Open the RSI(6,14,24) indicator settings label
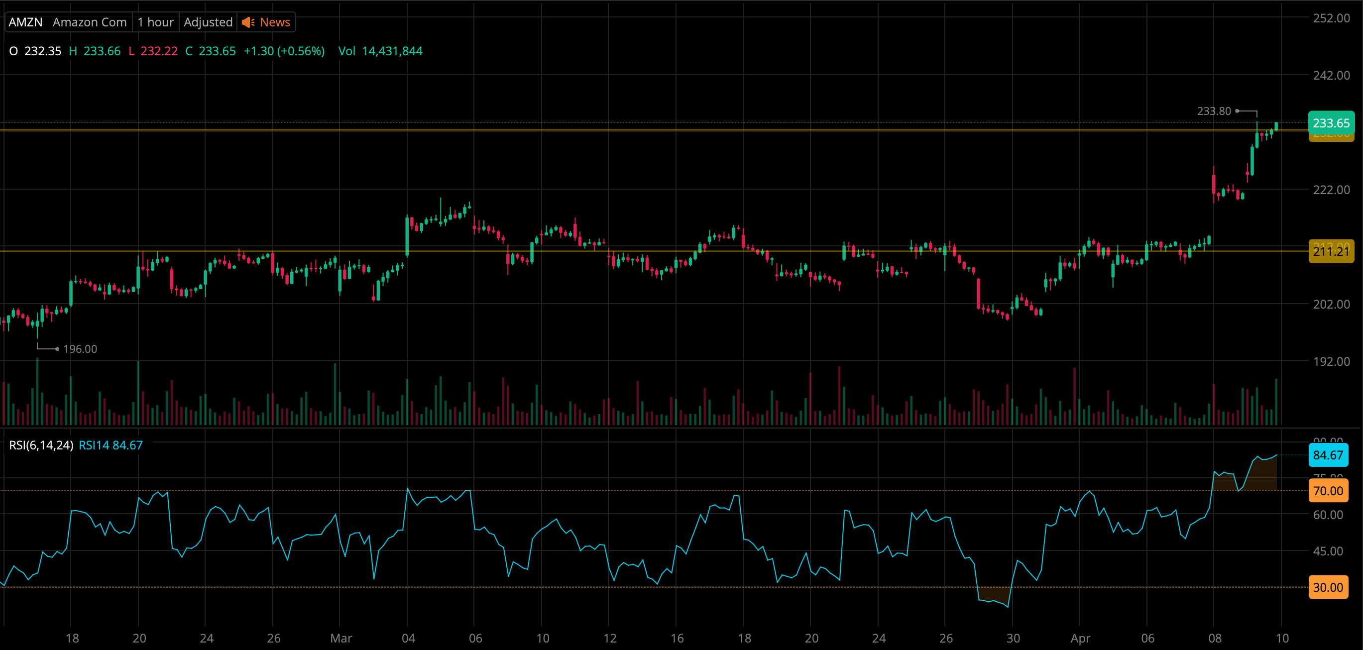The image size is (1363, 650). [41, 445]
